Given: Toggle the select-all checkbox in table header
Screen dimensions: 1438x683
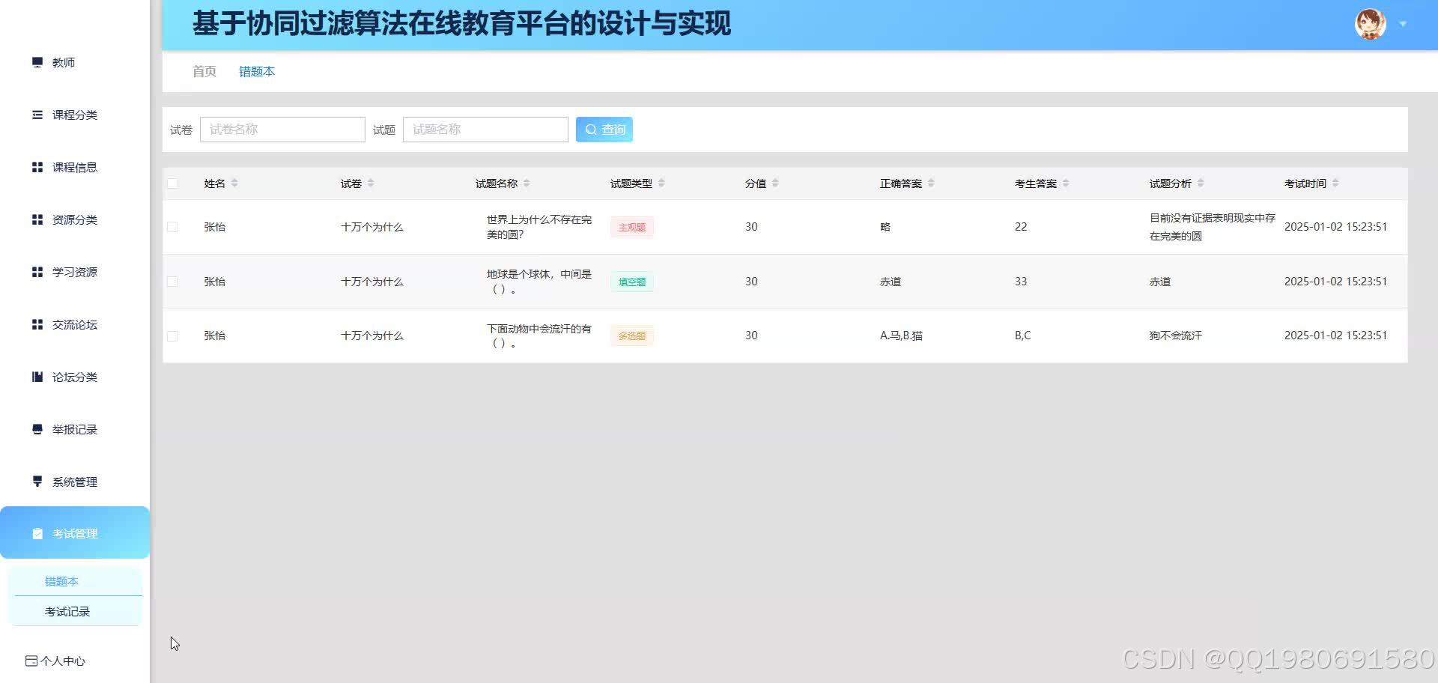Looking at the screenshot, I should tap(172, 183).
